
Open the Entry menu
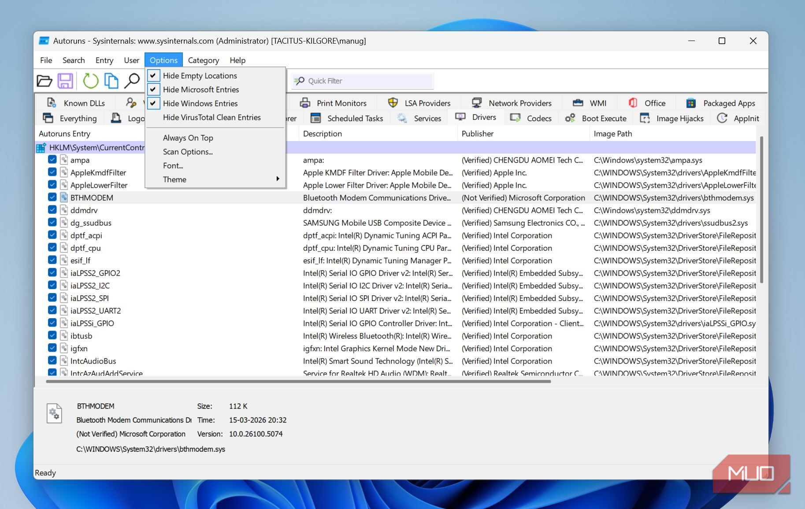tap(104, 60)
